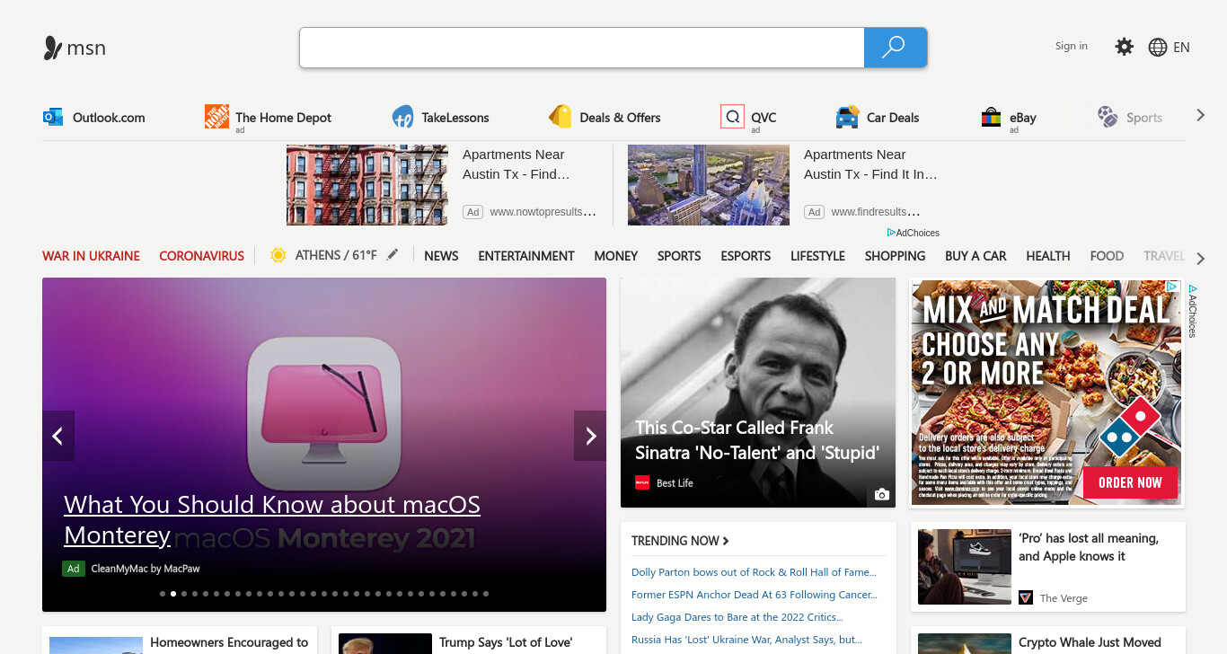1227x654 pixels.
Task: Click the MSN butterfly logo
Action: 53,48
